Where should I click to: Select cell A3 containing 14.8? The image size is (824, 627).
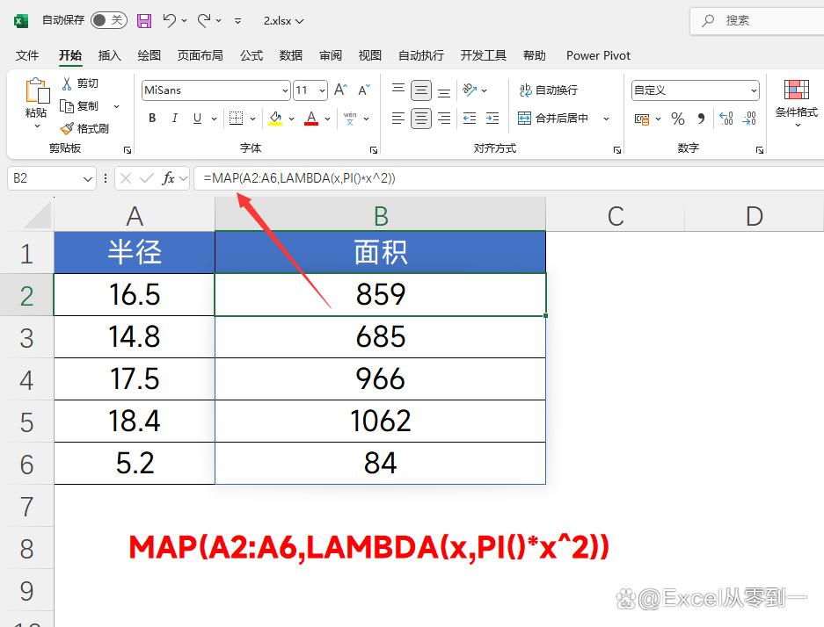click(x=135, y=337)
